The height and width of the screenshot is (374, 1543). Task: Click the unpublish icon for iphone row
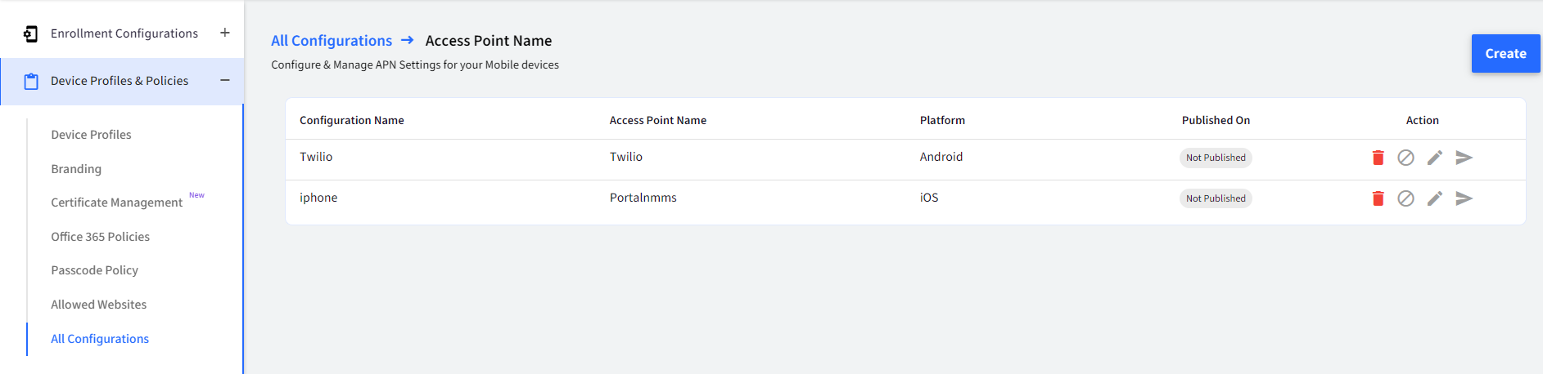tap(1405, 198)
